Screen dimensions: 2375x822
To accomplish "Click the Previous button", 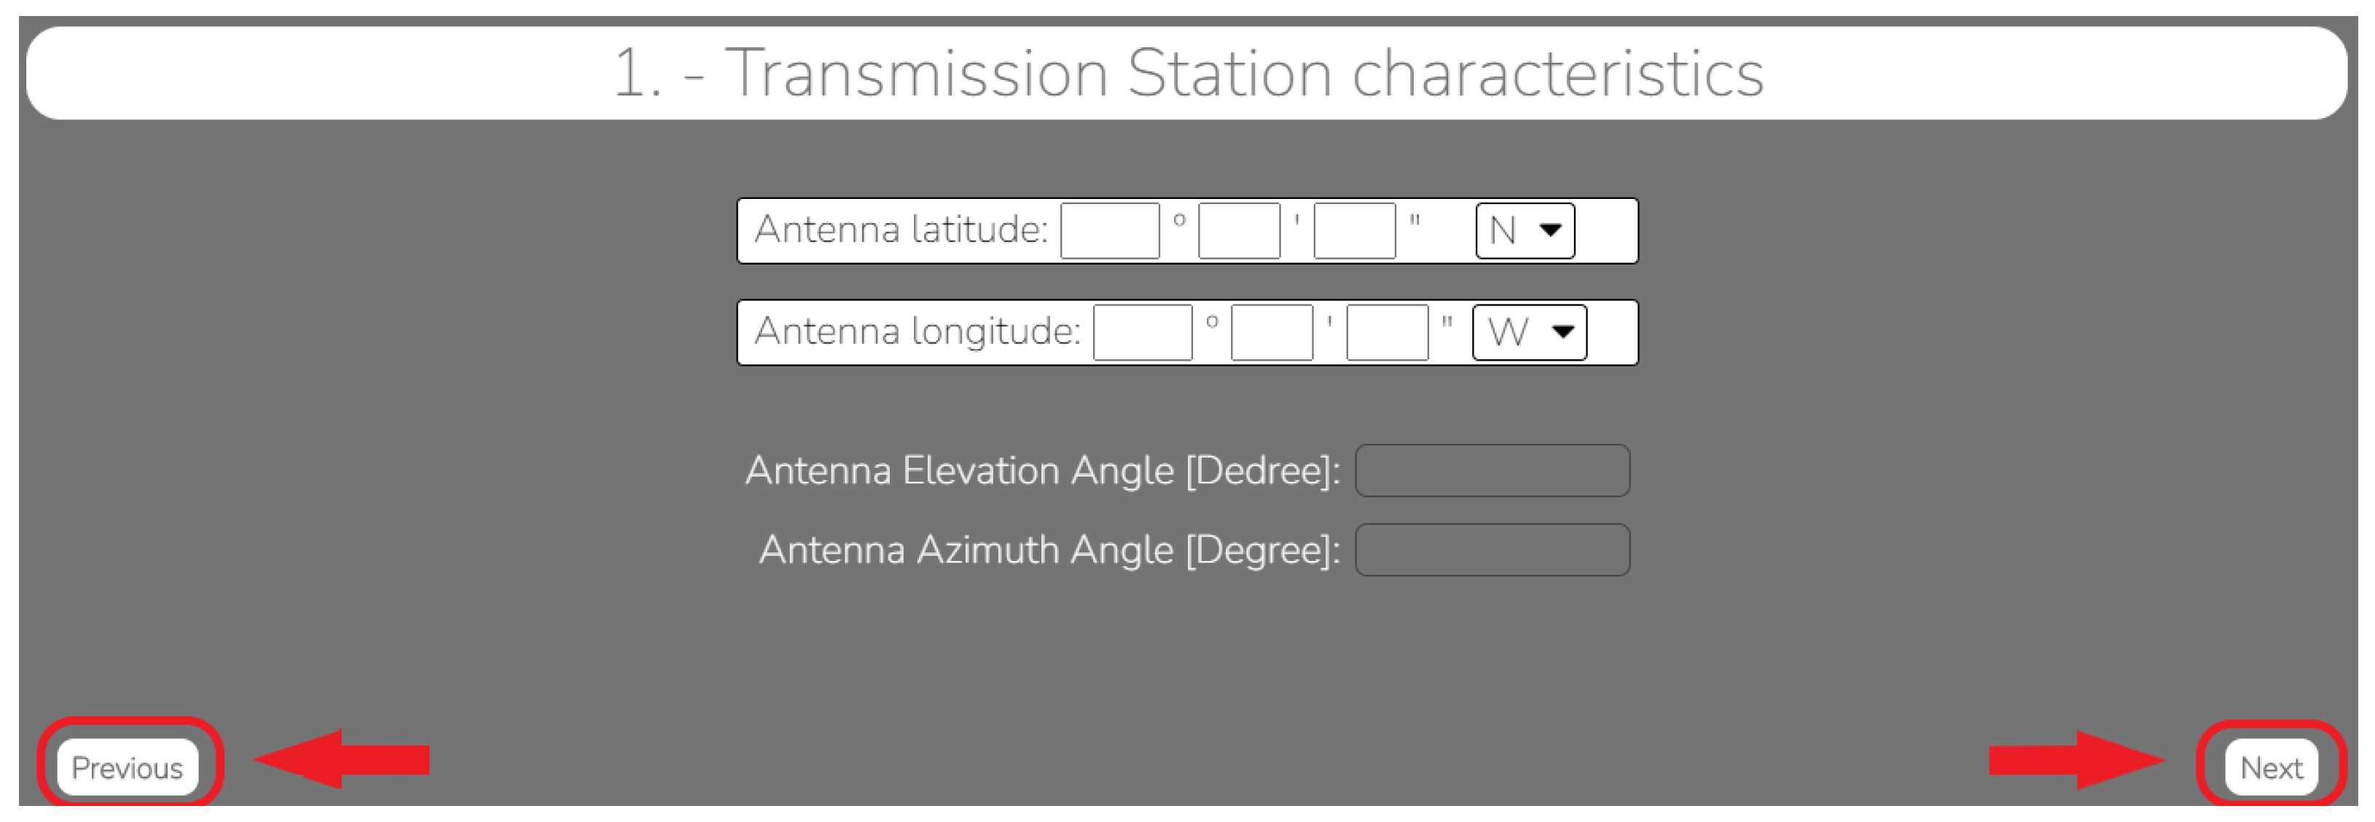I will 128,767.
